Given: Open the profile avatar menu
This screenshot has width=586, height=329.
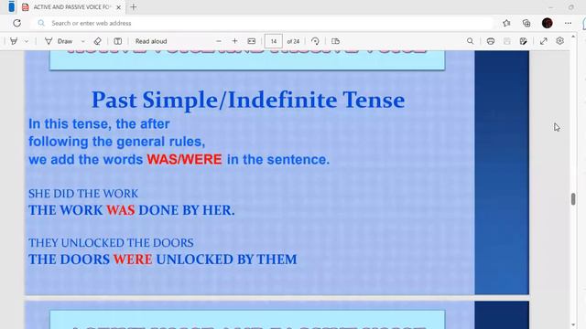Looking at the screenshot, I should click(548, 23).
